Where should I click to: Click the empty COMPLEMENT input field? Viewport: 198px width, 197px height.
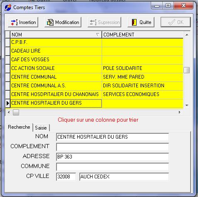(x=112, y=147)
